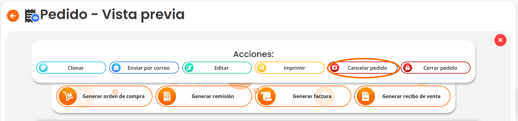Click the orange back arrow icon
Viewport: 518px width, 121px height.
point(13,16)
